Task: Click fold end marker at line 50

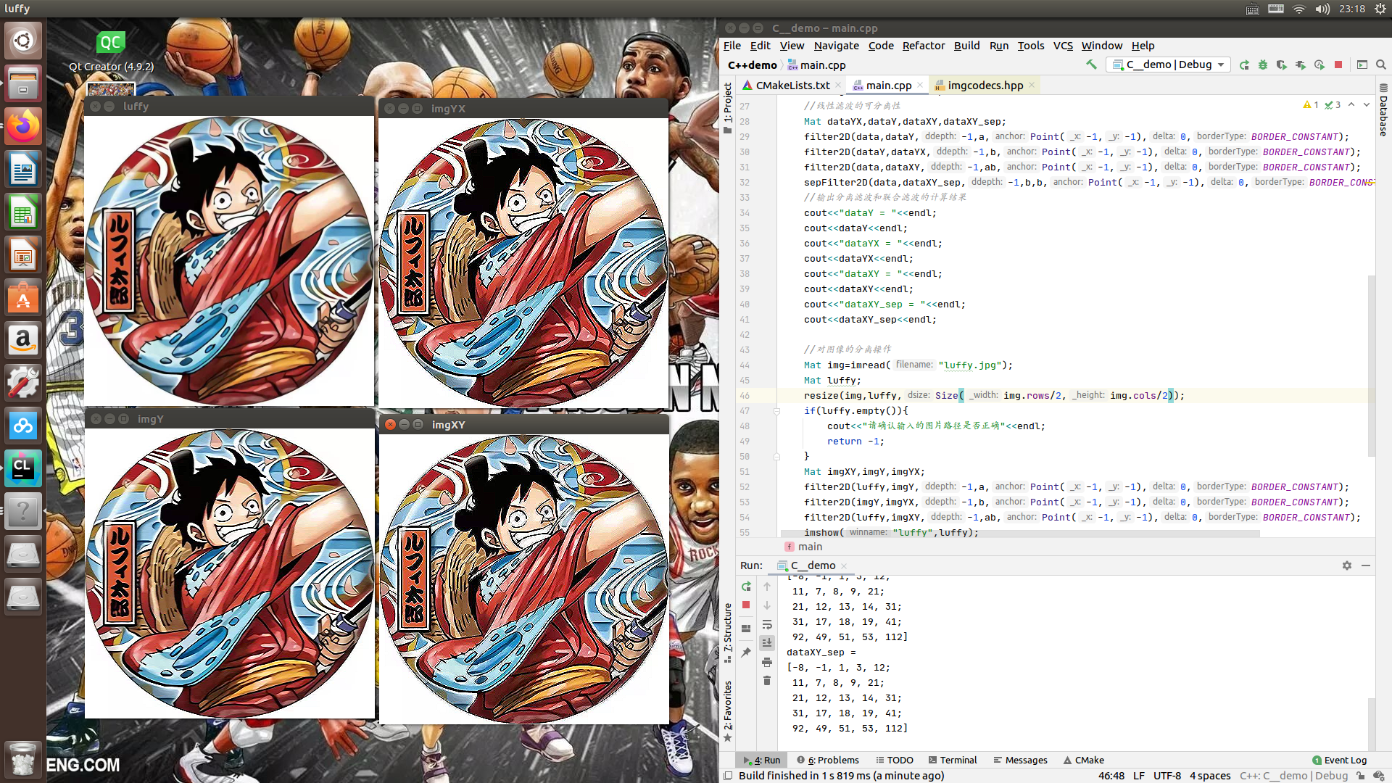Action: (x=776, y=457)
